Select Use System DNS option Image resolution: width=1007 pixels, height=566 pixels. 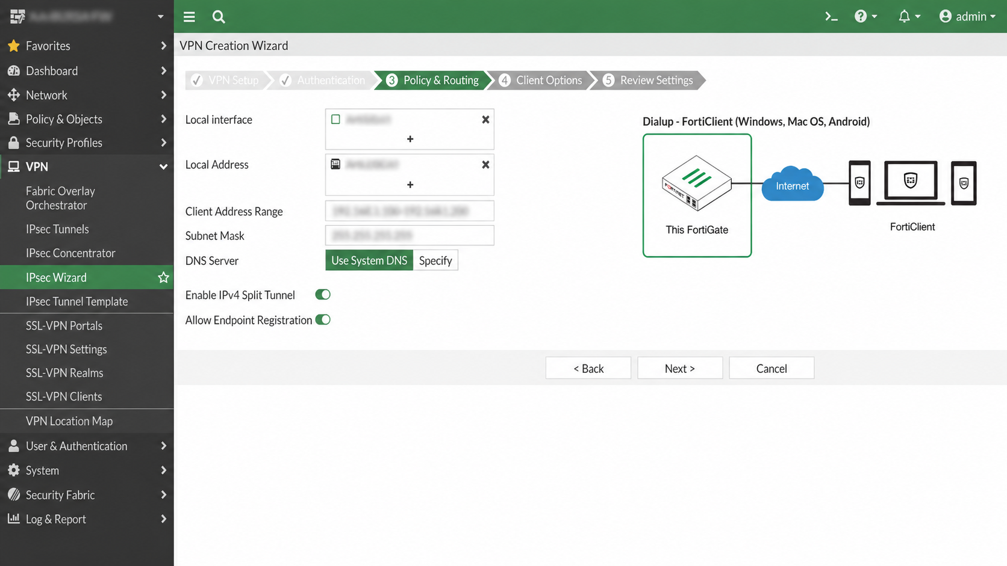point(369,260)
